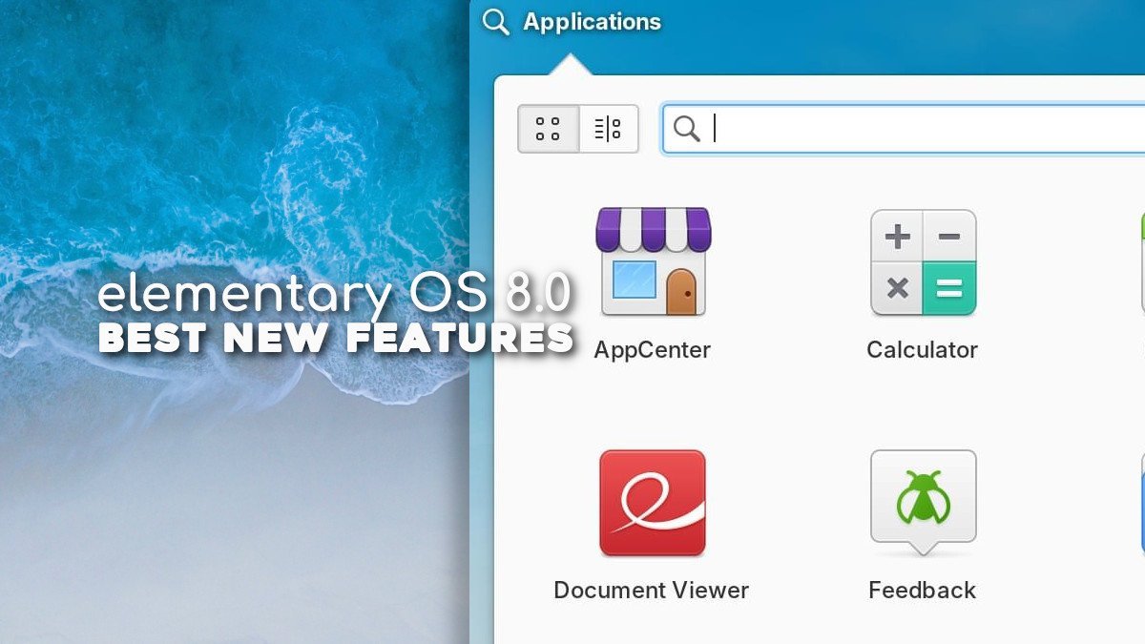Switch to grid view of applications
The width and height of the screenshot is (1145, 644).
coord(548,129)
